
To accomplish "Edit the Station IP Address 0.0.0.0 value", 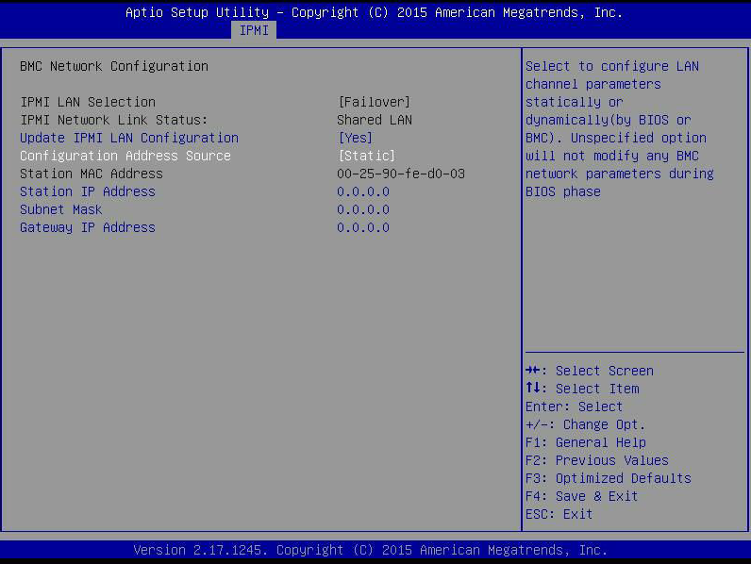I will coord(363,191).
